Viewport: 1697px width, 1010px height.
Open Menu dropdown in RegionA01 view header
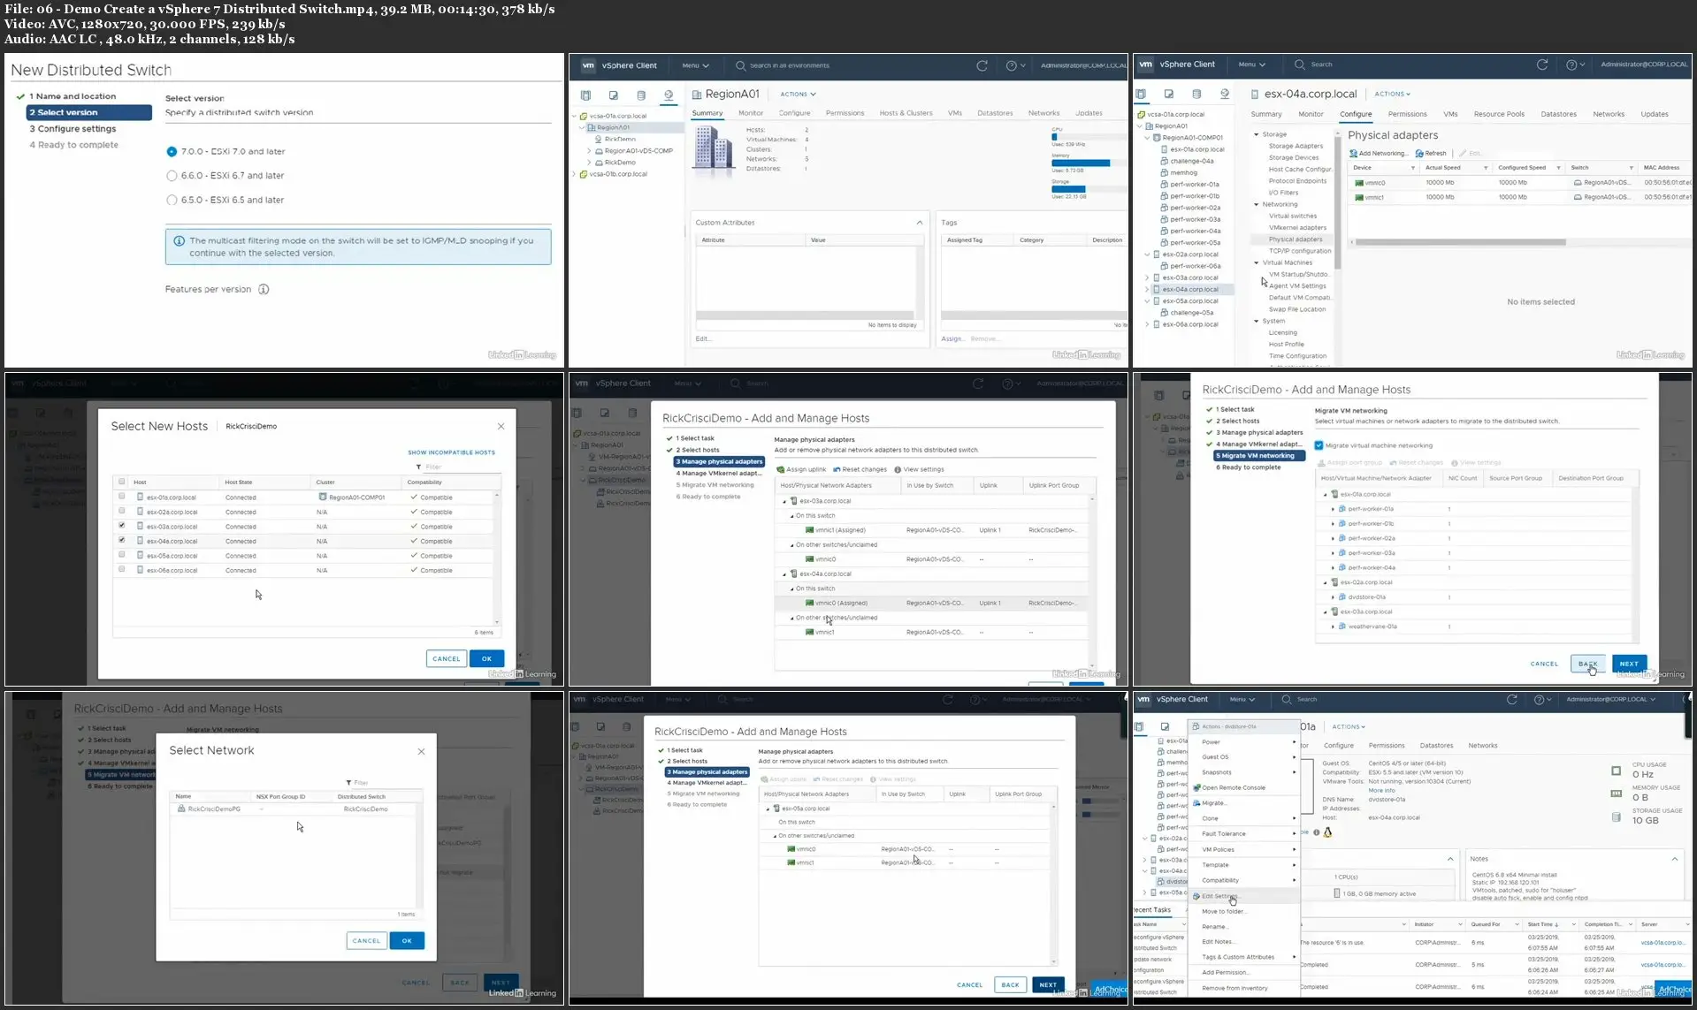tap(695, 65)
